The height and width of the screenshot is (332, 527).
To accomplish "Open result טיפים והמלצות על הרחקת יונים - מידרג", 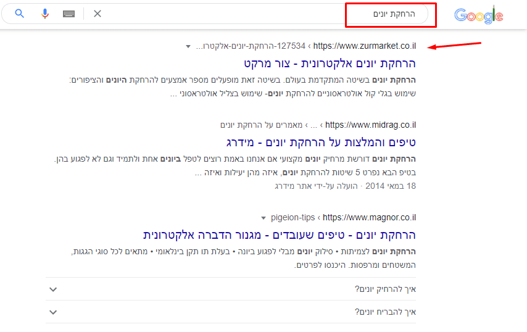I will tap(321, 142).
